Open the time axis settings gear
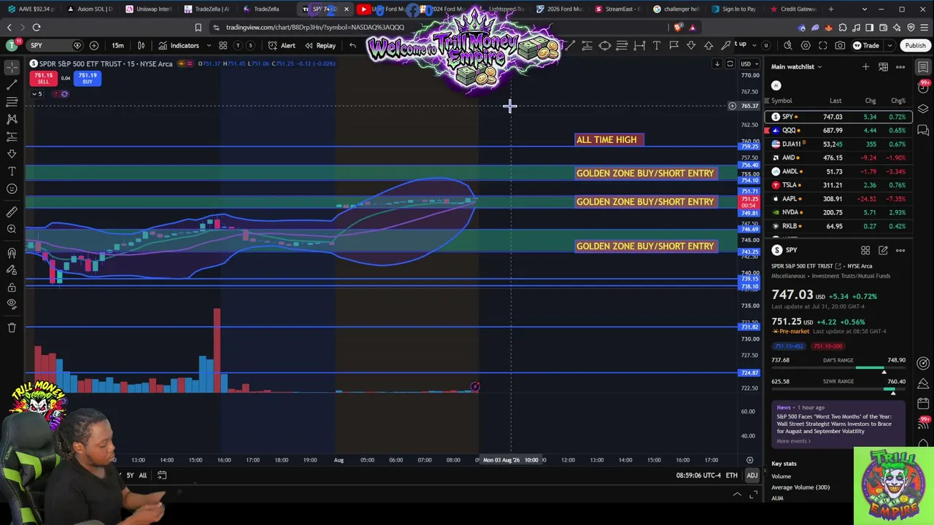The height and width of the screenshot is (525, 934). [749, 460]
